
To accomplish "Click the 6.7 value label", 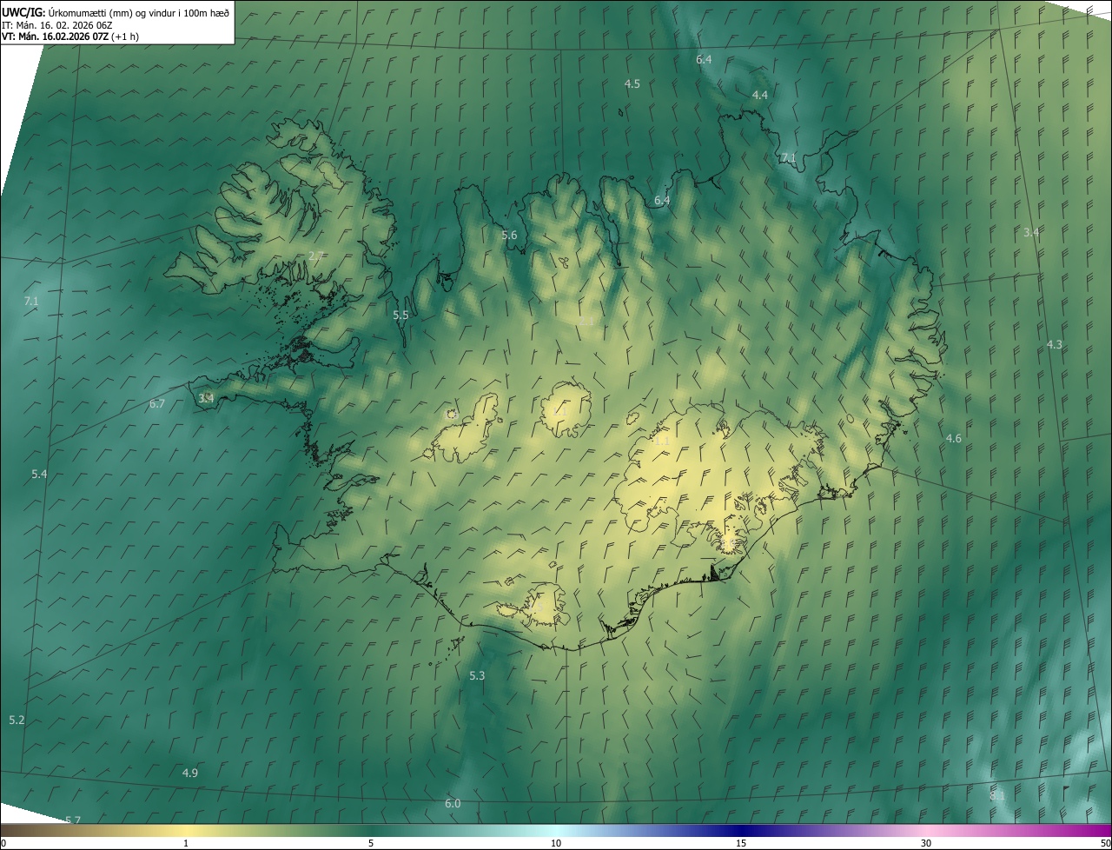I will (157, 404).
